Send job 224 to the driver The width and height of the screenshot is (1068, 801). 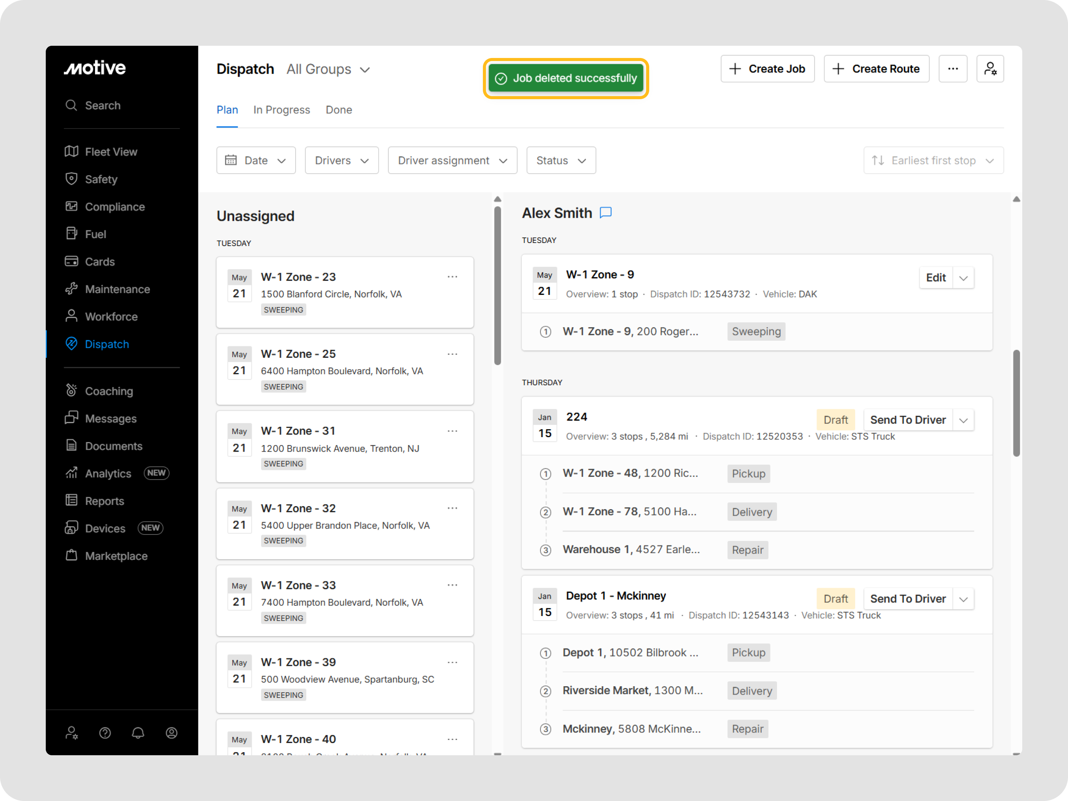(907, 420)
